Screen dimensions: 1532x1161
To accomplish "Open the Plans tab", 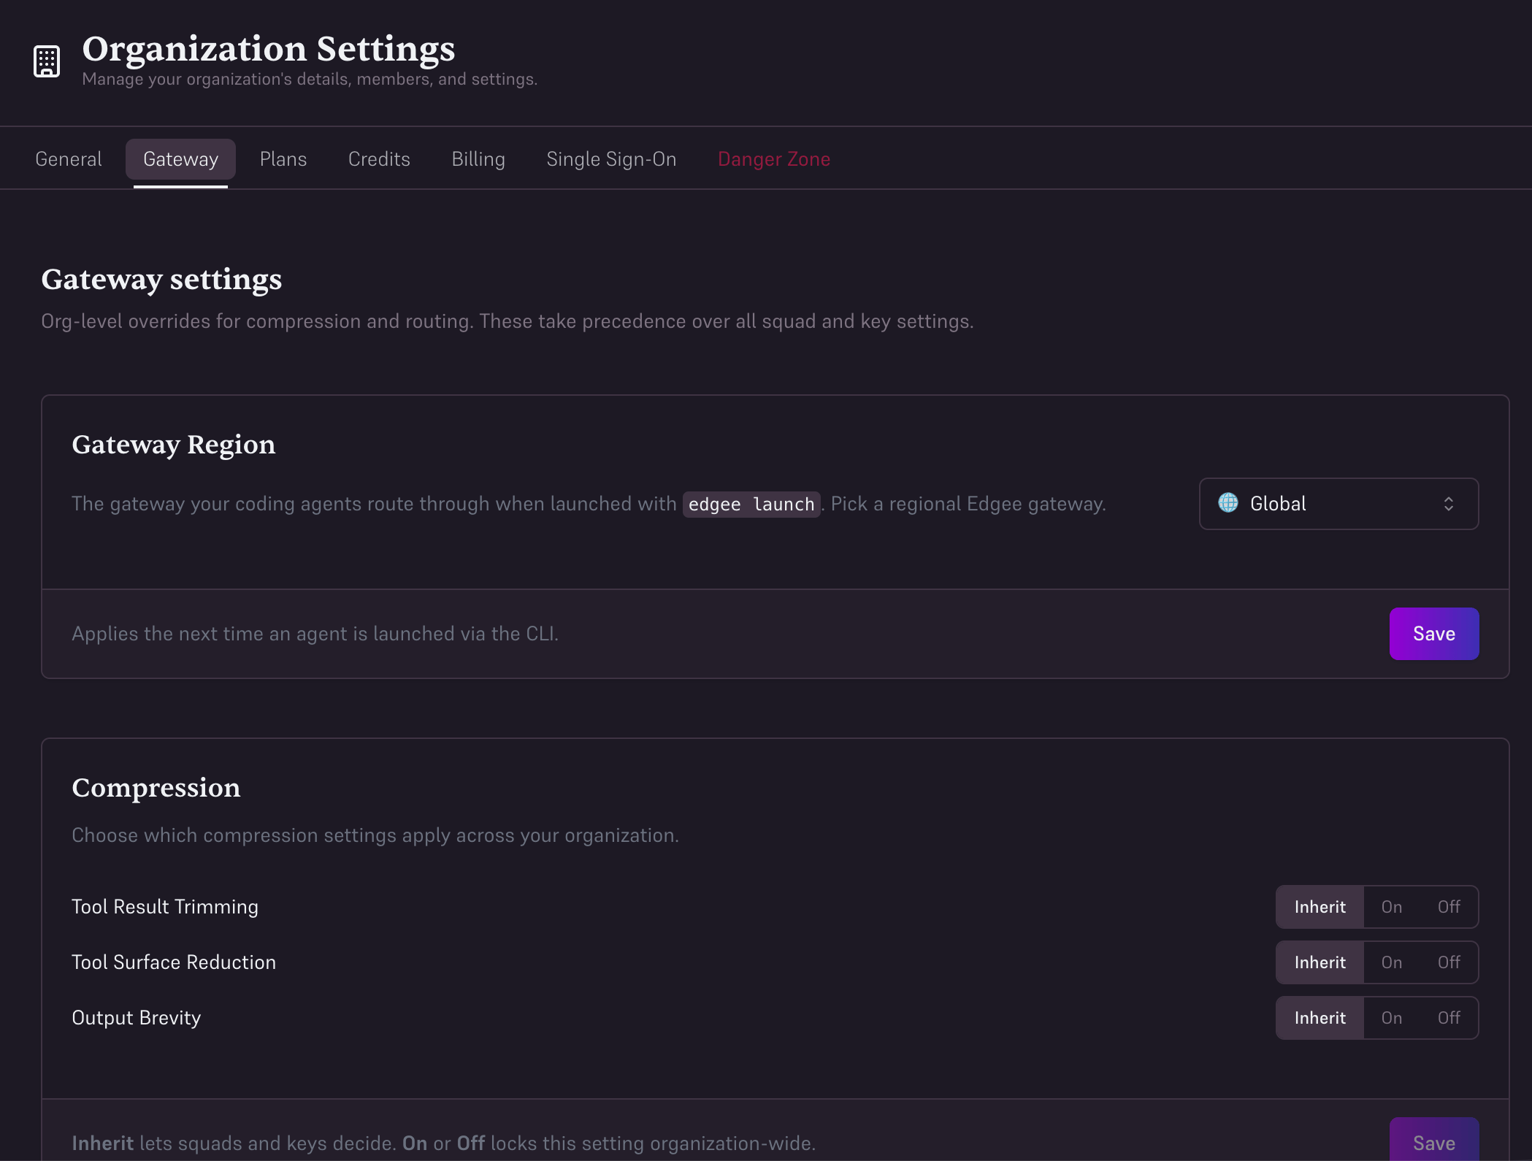I will (283, 159).
